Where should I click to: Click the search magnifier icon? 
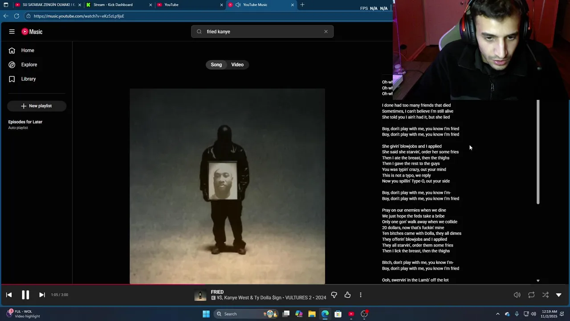coord(199,32)
